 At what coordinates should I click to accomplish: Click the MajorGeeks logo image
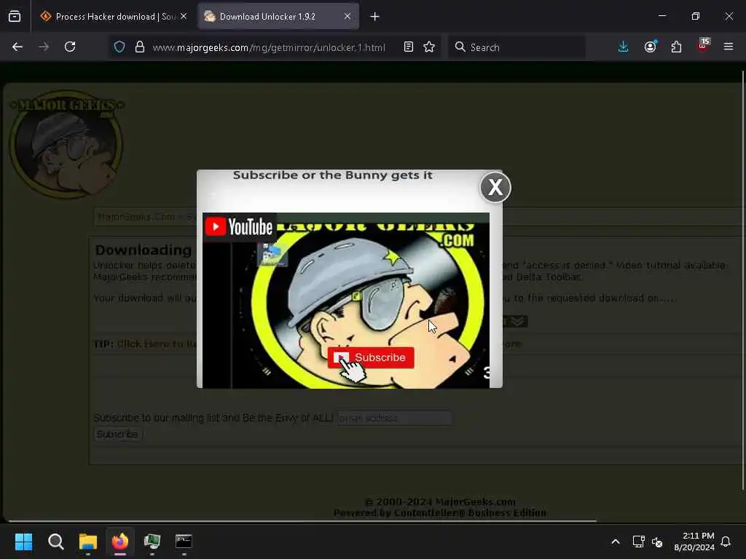coord(66,144)
